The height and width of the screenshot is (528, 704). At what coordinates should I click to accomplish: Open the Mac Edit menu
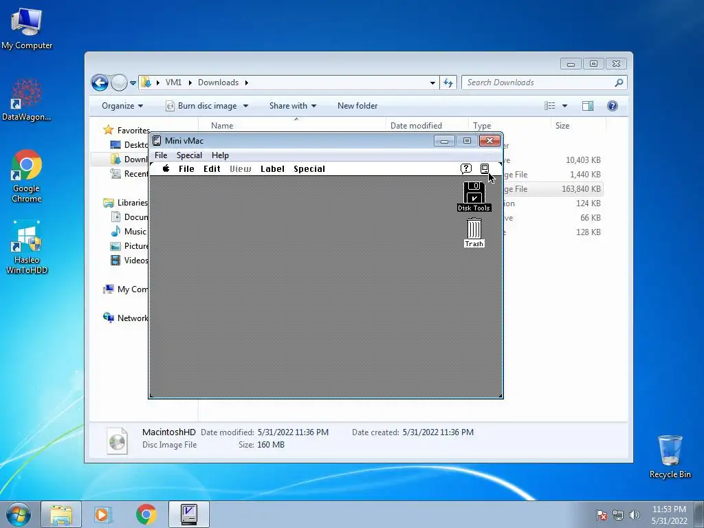[212, 169]
